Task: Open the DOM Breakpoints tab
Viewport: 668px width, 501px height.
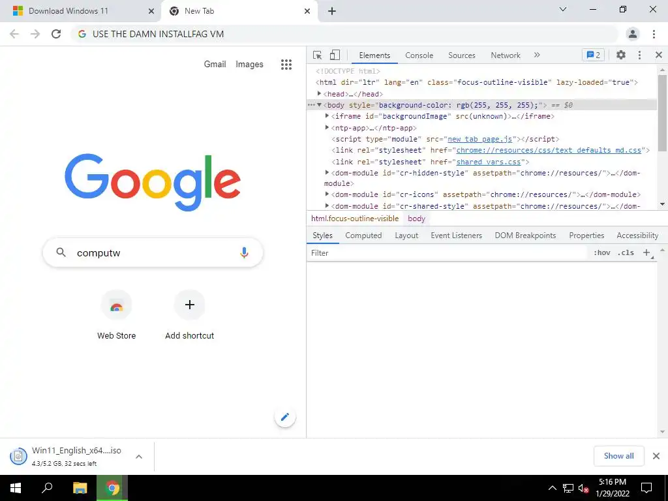Action: tap(525, 235)
